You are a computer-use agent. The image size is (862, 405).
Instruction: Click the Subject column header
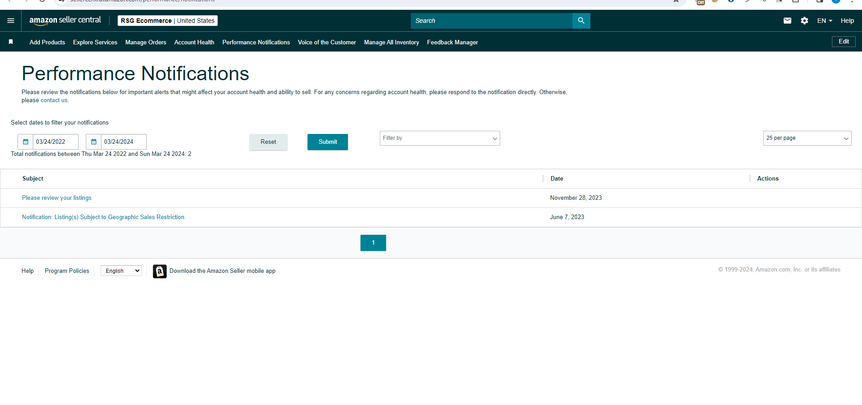[33, 178]
